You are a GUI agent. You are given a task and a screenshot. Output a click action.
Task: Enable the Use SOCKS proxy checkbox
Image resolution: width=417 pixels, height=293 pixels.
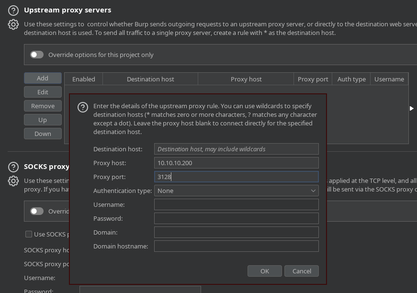(x=29, y=234)
